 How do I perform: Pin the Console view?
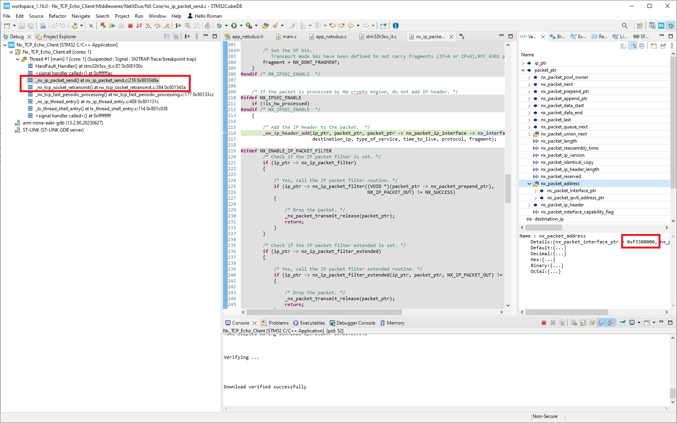(622, 323)
